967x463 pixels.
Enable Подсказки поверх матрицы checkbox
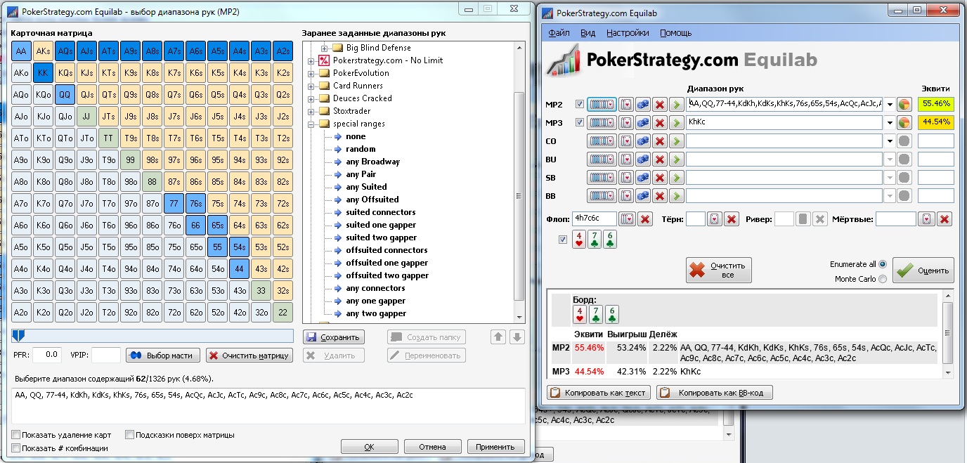click(129, 435)
